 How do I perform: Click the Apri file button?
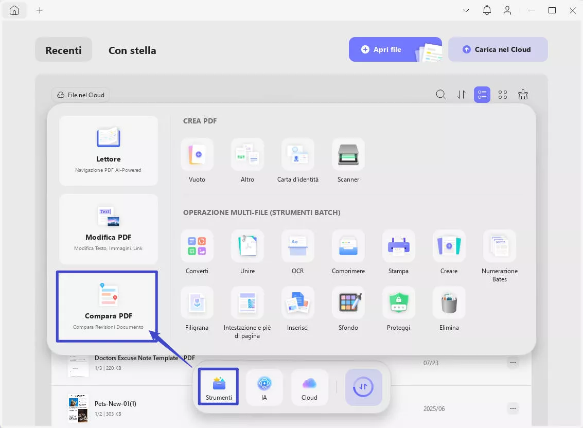click(395, 49)
